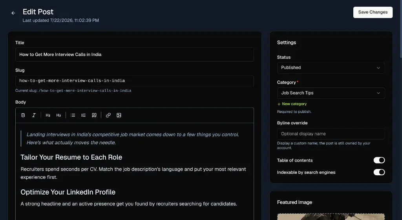Click the 'Required to publish.' note
The image size is (402, 220).
(x=294, y=112)
